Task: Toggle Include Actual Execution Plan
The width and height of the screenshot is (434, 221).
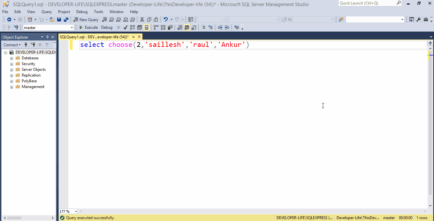Action: (x=156, y=27)
